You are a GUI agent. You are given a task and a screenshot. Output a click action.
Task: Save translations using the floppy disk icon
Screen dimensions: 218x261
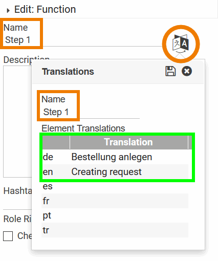(x=170, y=71)
